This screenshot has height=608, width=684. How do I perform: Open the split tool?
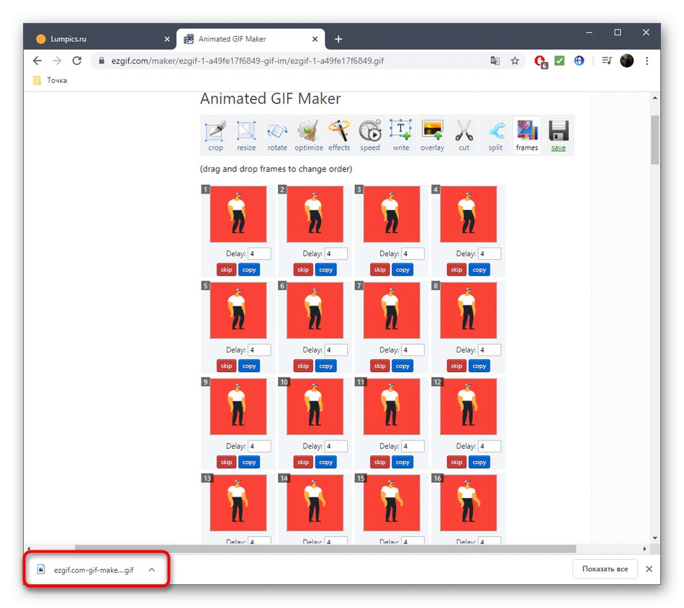(495, 135)
